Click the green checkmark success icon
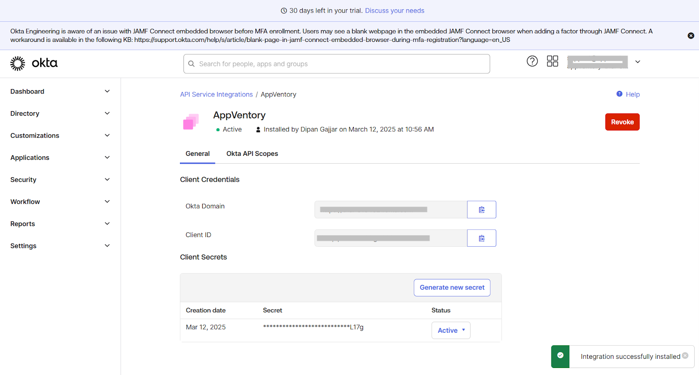This screenshot has width=699, height=375. click(x=560, y=355)
